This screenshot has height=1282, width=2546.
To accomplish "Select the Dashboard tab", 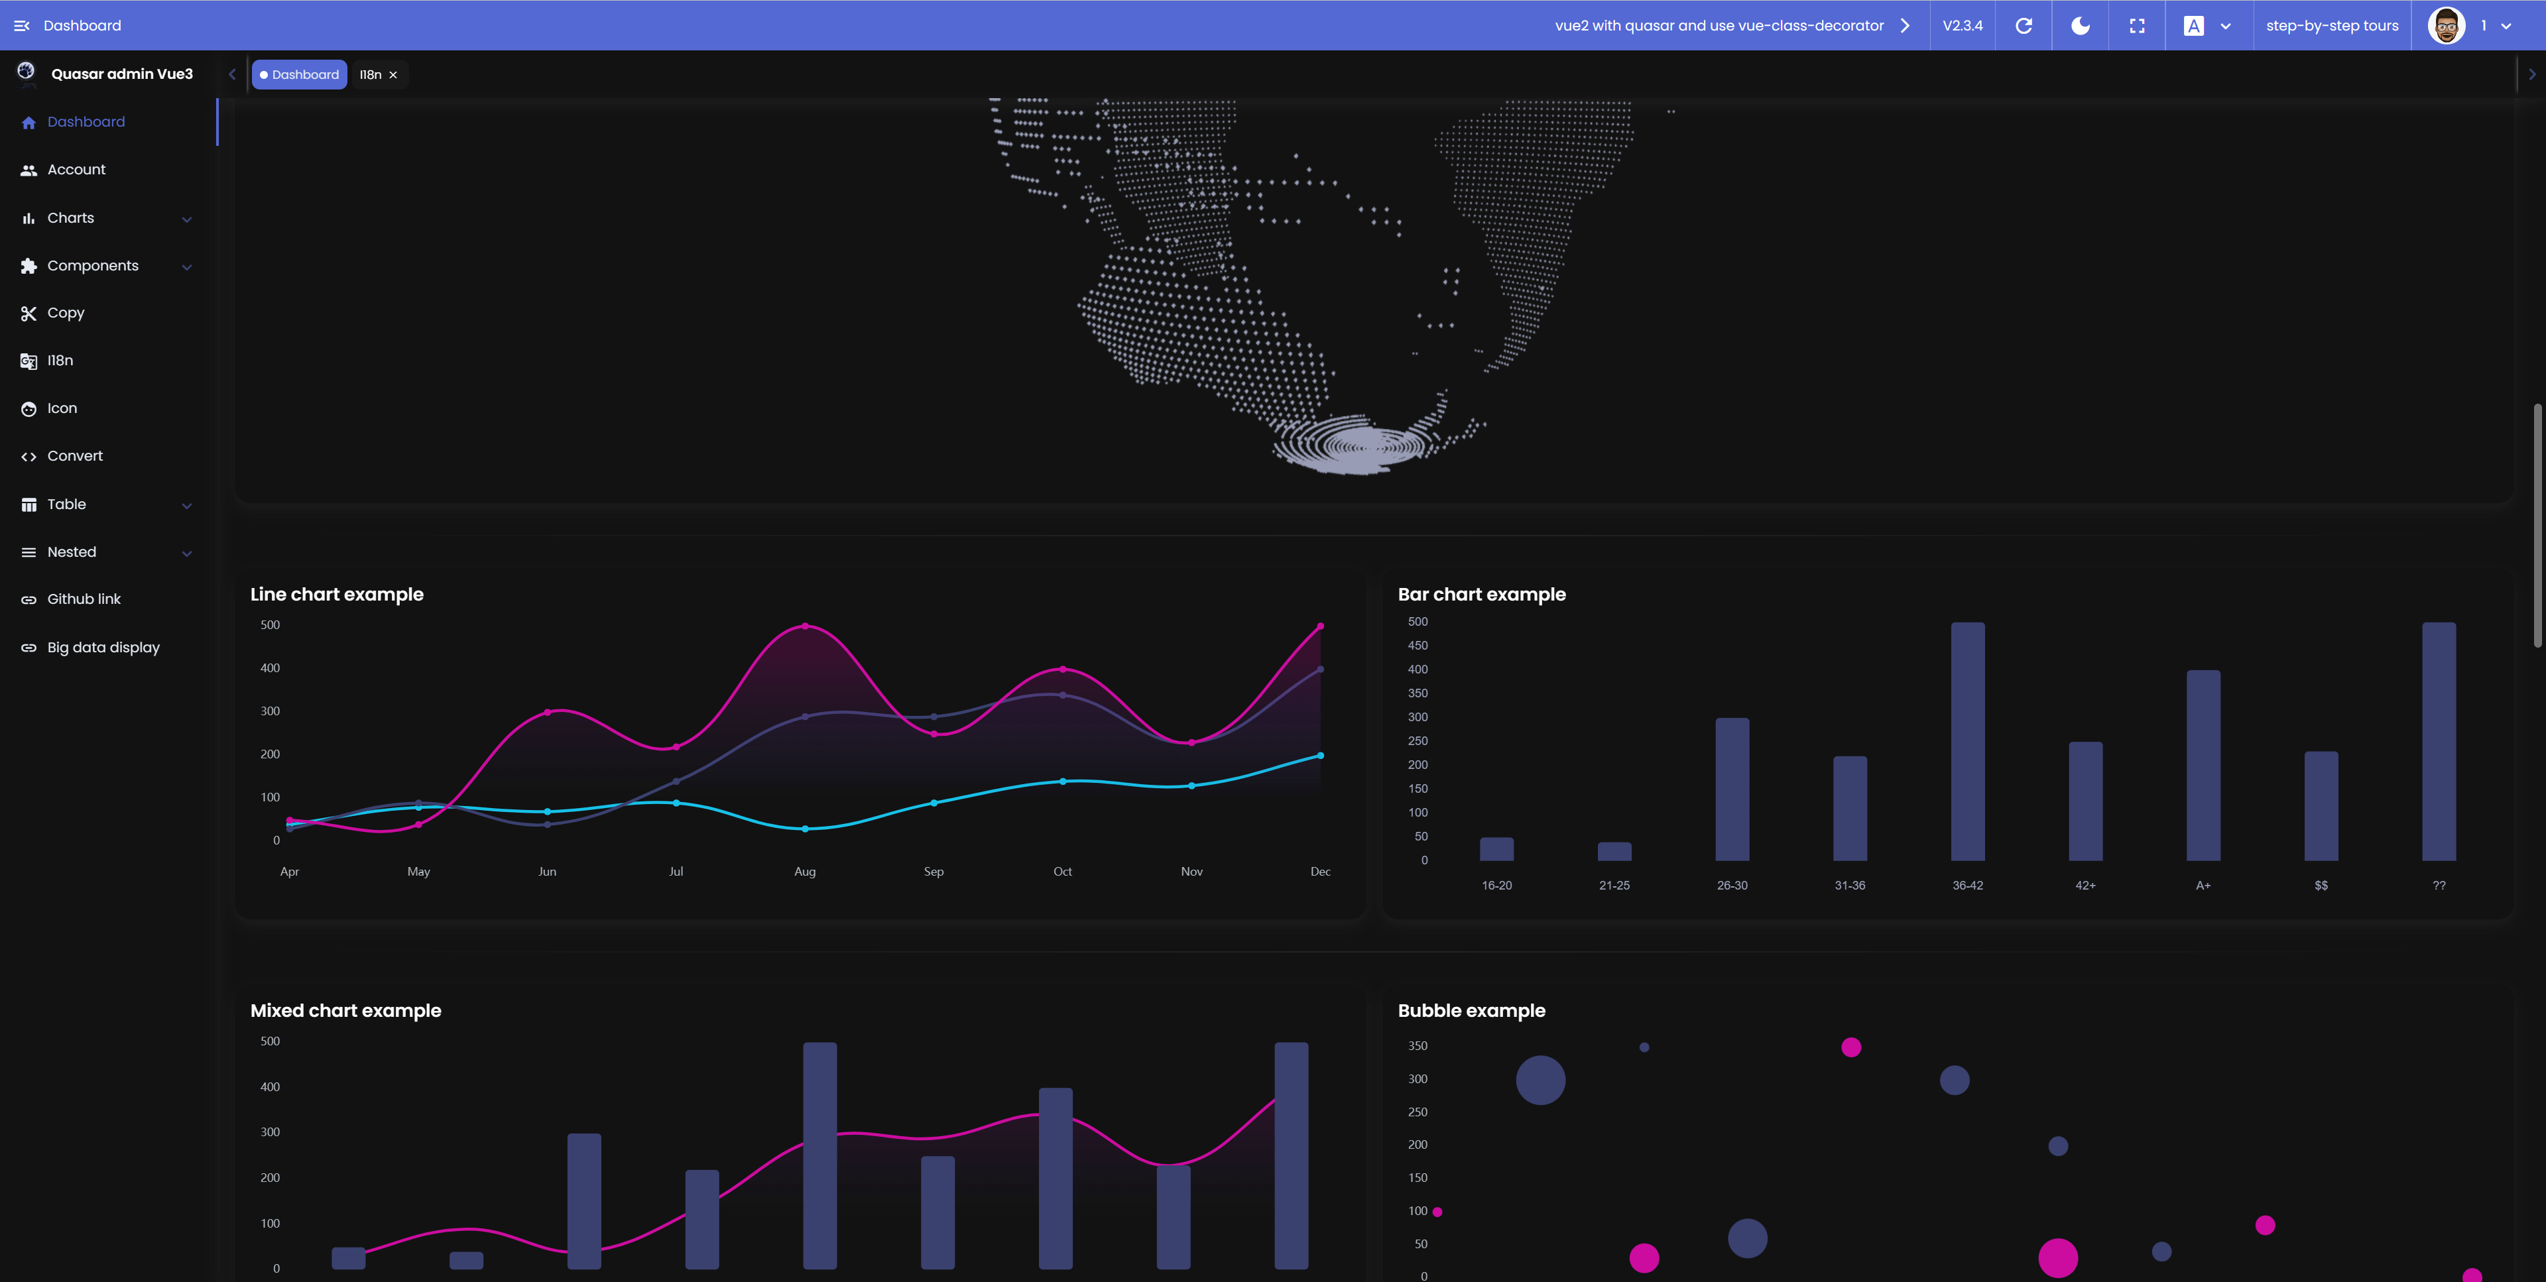I will 298,75.
